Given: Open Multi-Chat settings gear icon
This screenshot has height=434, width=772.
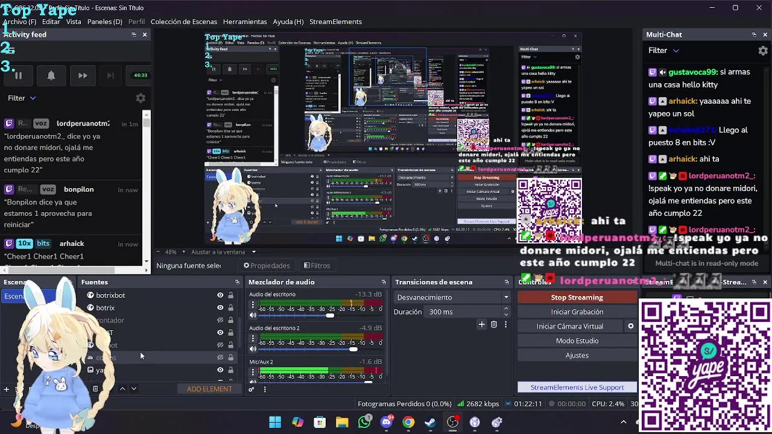Looking at the screenshot, I should [763, 51].
